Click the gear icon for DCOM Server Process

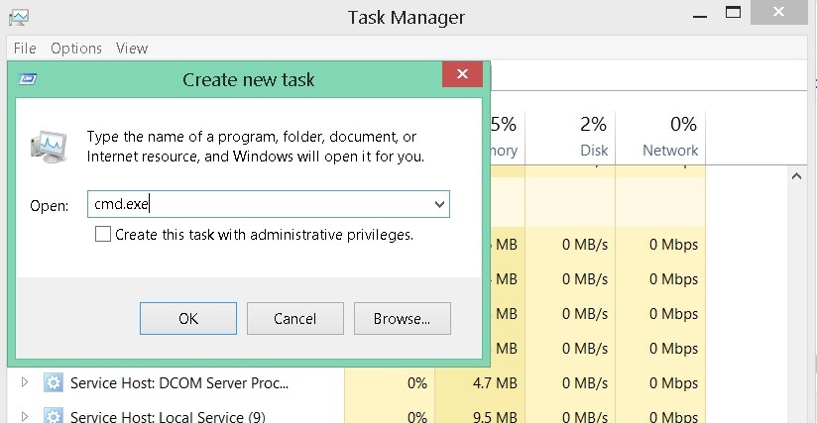coord(54,383)
